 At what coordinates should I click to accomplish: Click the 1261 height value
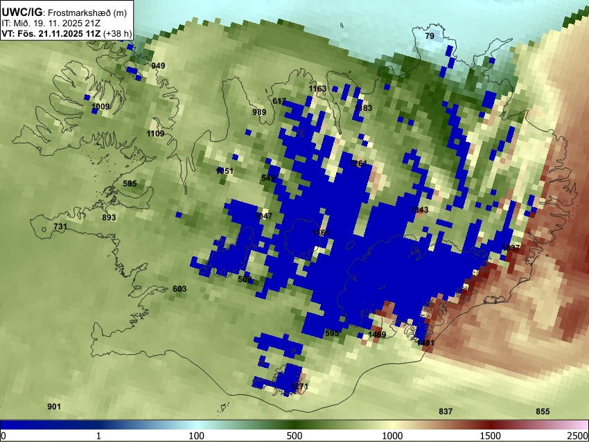(358, 163)
